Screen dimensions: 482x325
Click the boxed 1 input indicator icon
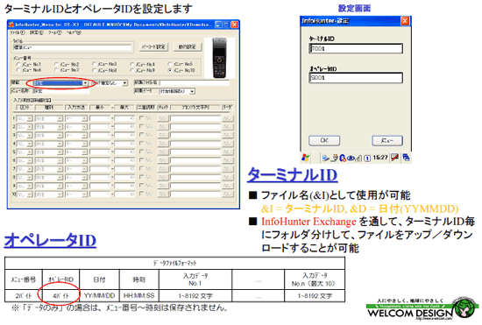point(367,159)
